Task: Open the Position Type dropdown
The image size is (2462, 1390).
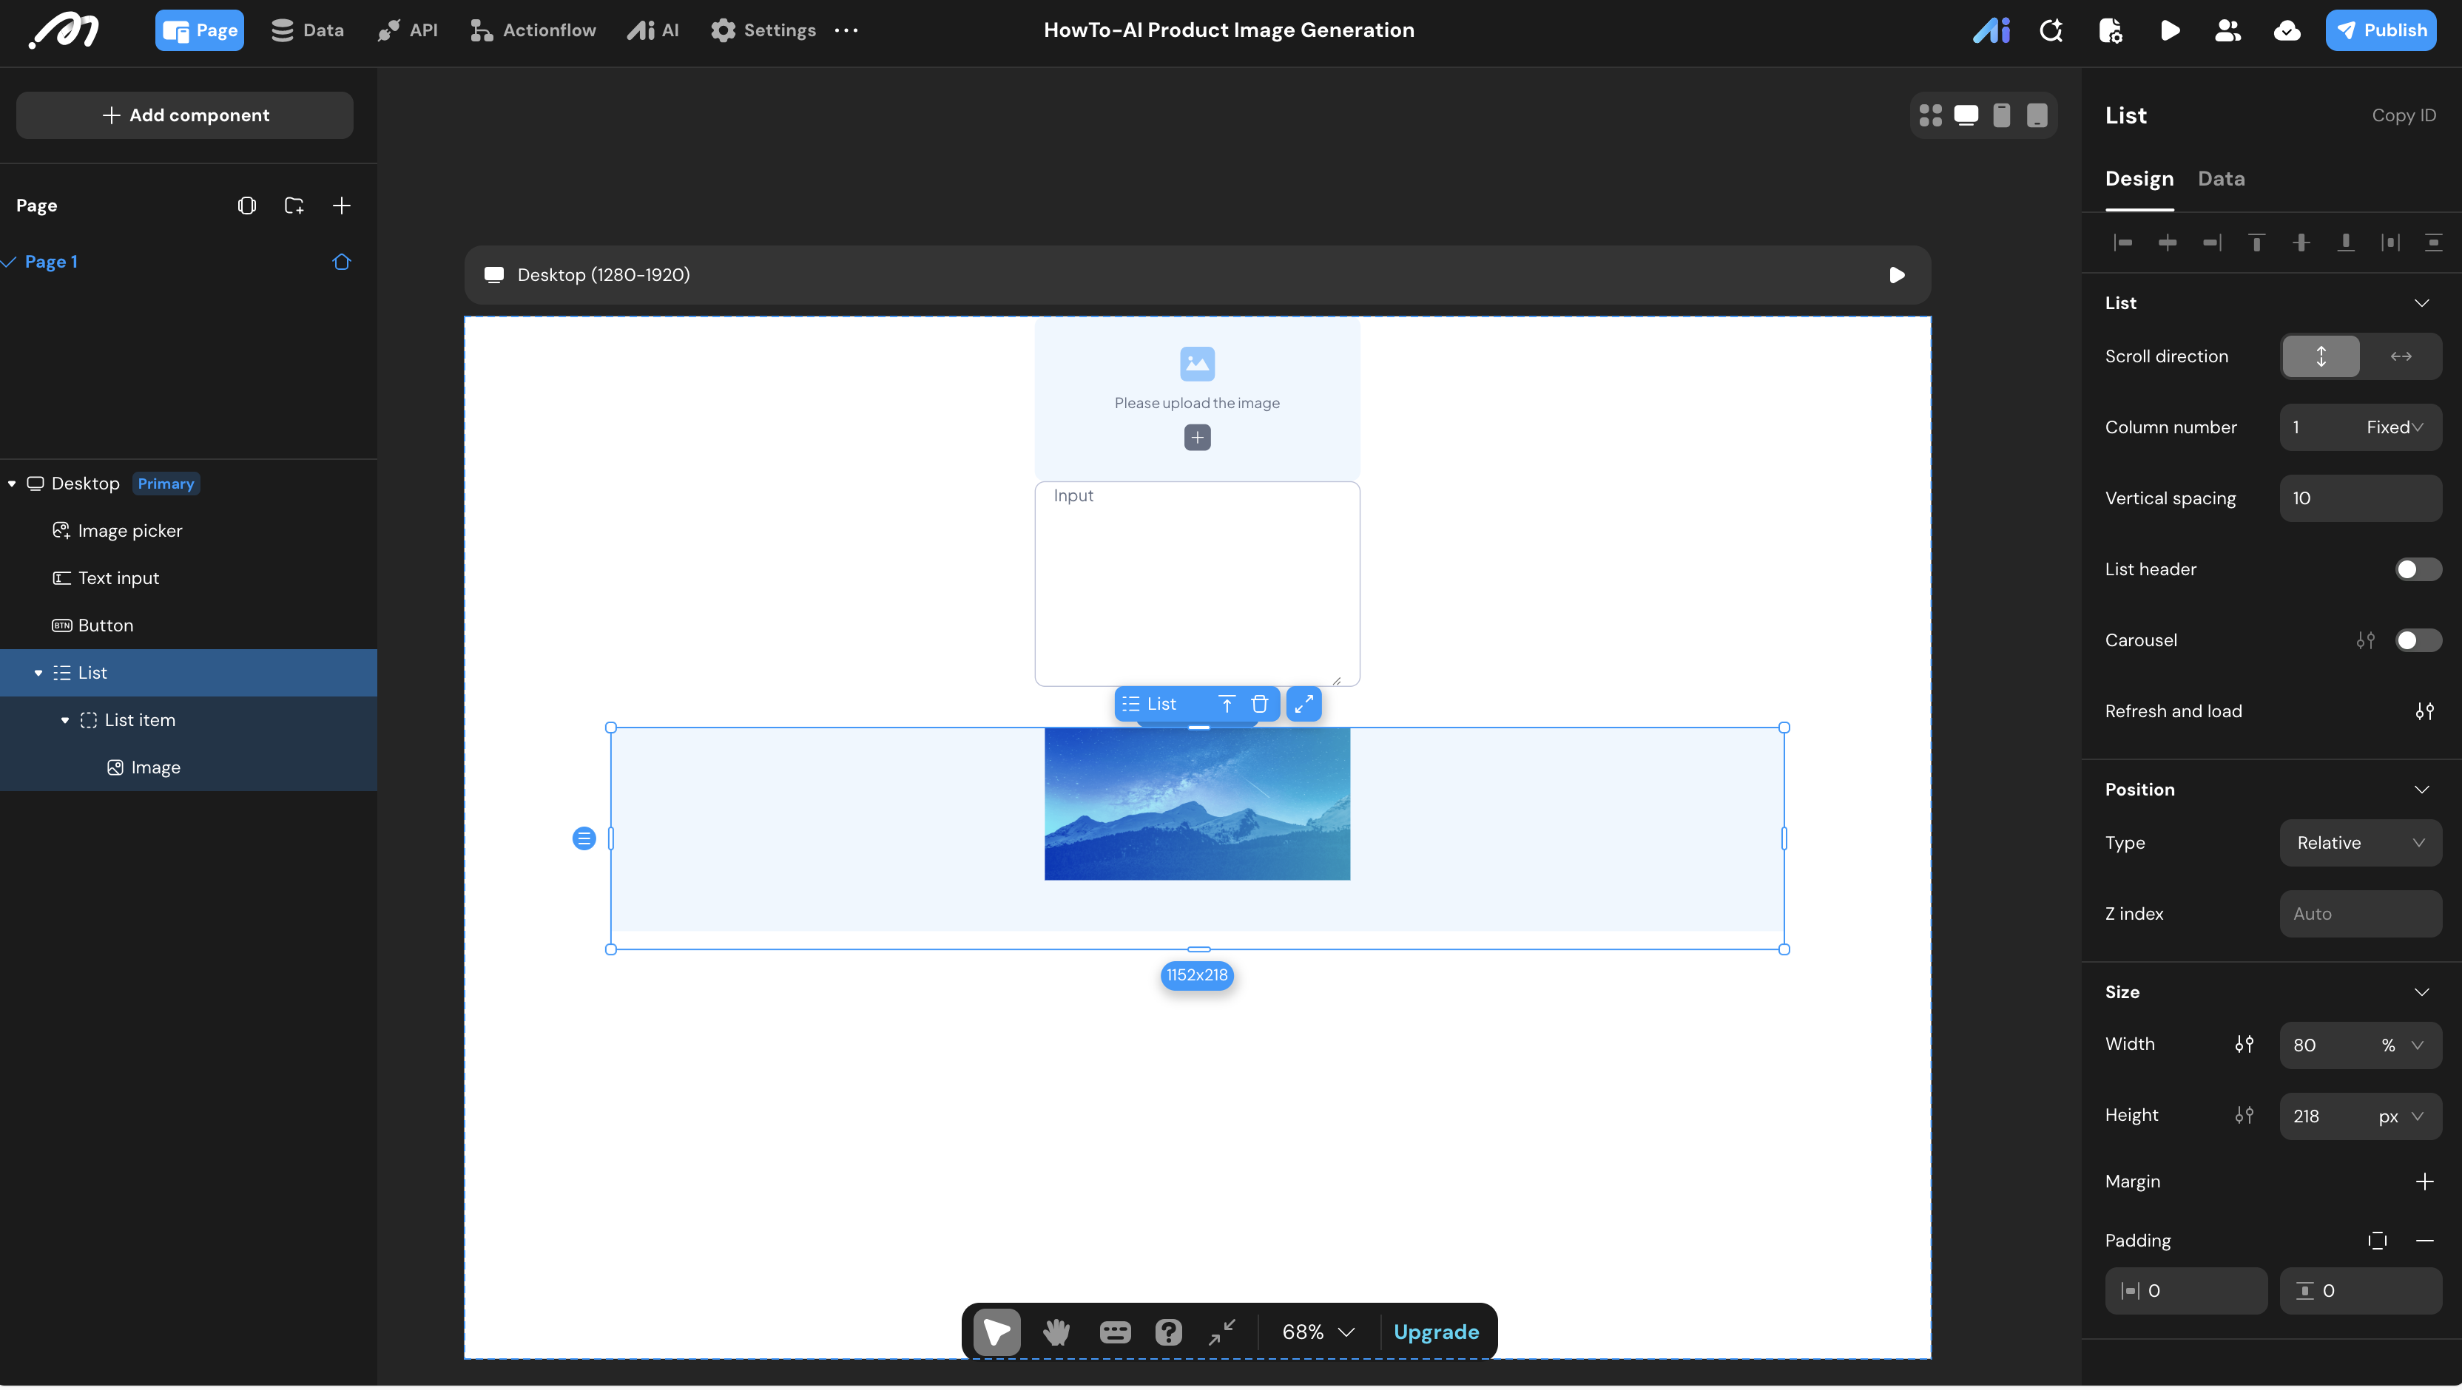Action: tap(2360, 843)
